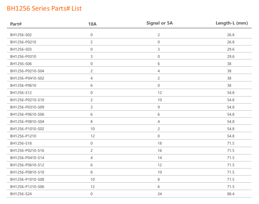Select part BH1256-S24
Screen dimensions: 259x204
[x=21, y=194]
